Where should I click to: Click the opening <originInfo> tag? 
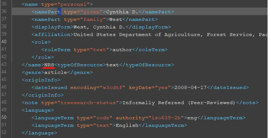[x=41, y=80]
